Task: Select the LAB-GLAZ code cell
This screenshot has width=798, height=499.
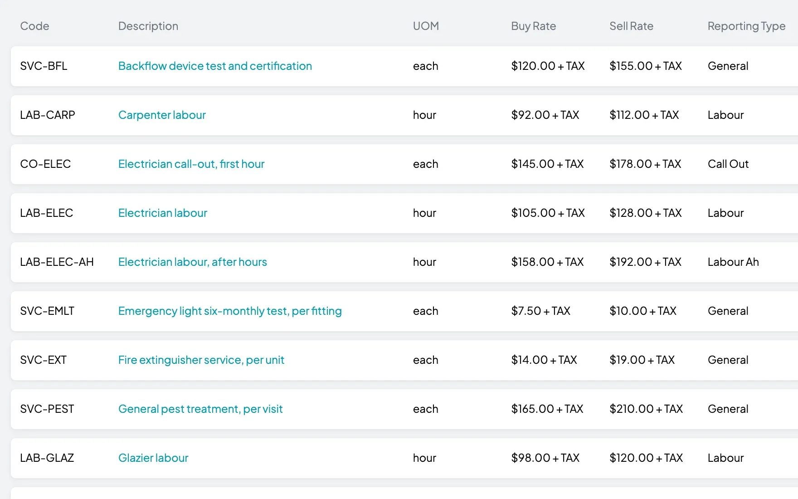Action: (x=47, y=458)
